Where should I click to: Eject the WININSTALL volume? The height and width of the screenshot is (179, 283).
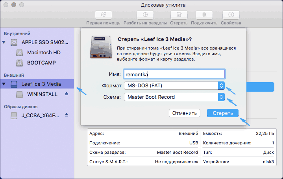66,94
